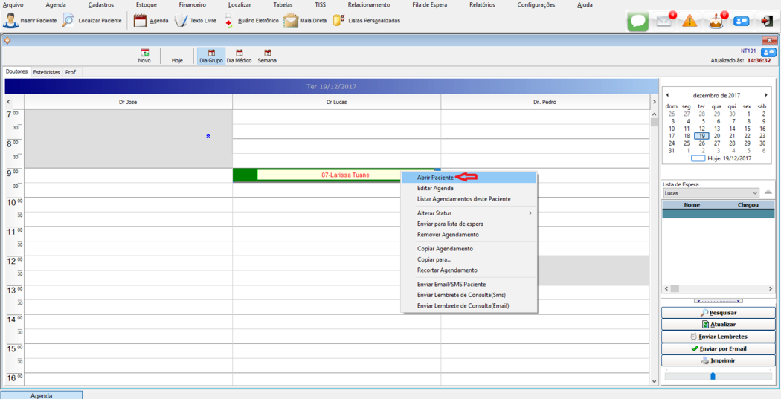Open the birthday cake notifications icon

point(716,21)
